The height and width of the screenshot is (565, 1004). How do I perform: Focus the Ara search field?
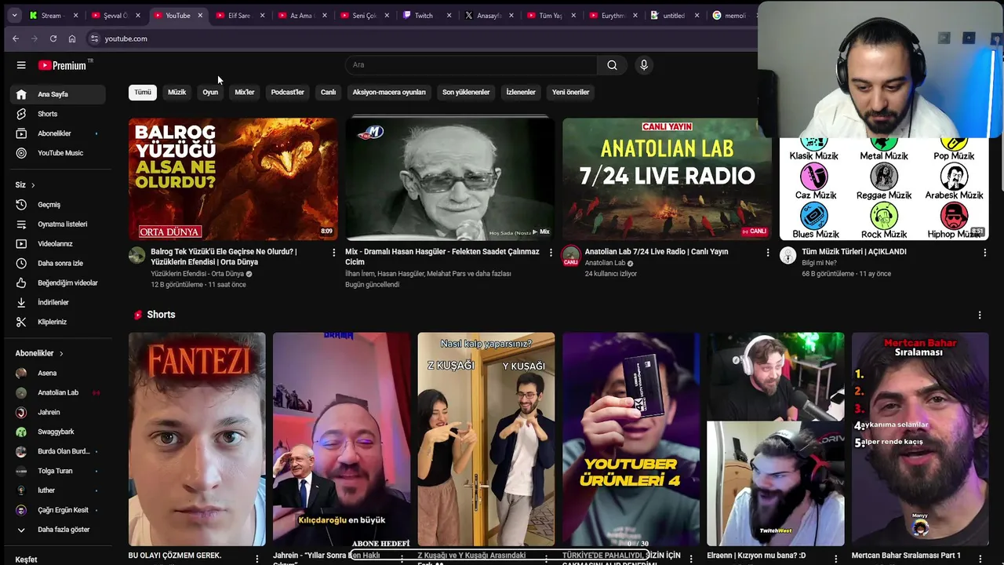click(472, 65)
